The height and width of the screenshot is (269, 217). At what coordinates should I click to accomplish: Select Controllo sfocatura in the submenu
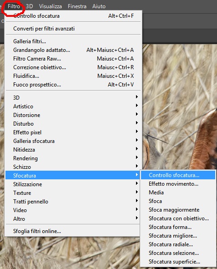(178, 175)
